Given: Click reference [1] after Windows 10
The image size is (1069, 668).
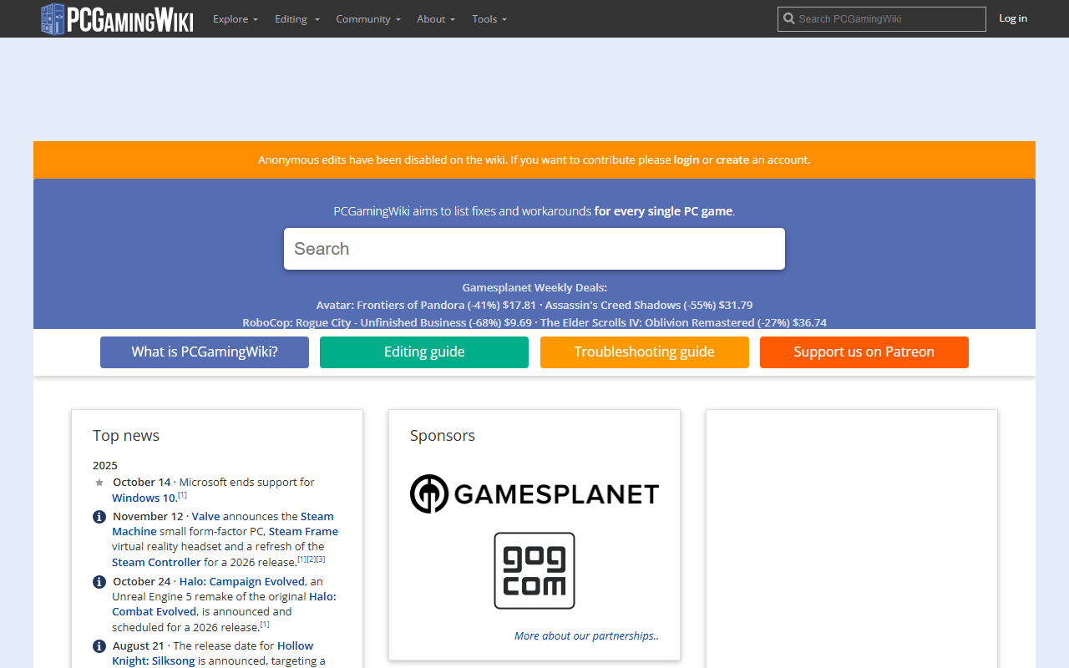Looking at the screenshot, I should click(x=182, y=495).
